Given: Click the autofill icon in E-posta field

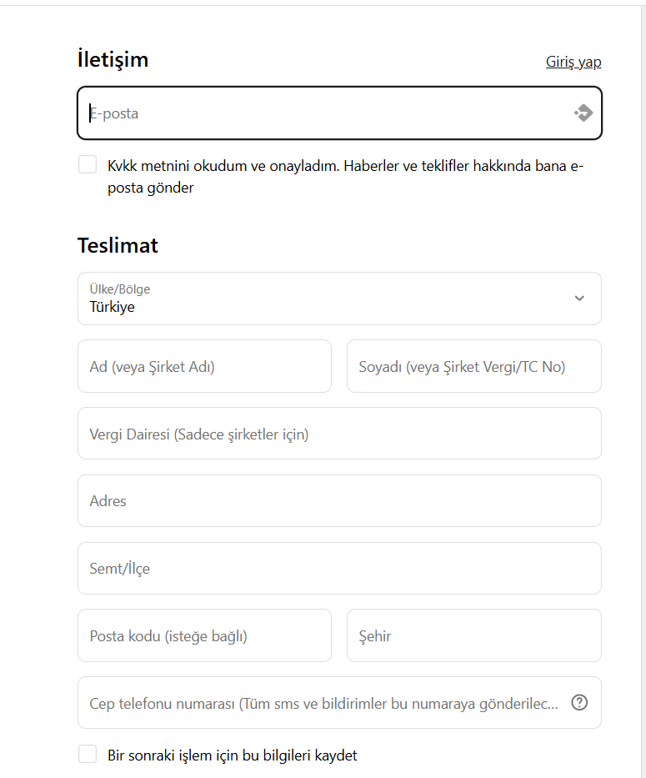Looking at the screenshot, I should (583, 113).
